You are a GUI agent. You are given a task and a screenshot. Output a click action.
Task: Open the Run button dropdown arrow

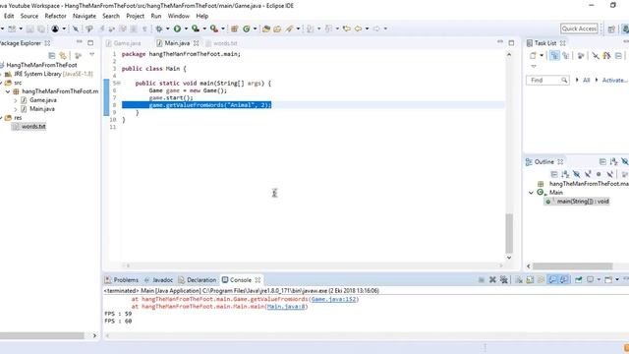(x=186, y=29)
